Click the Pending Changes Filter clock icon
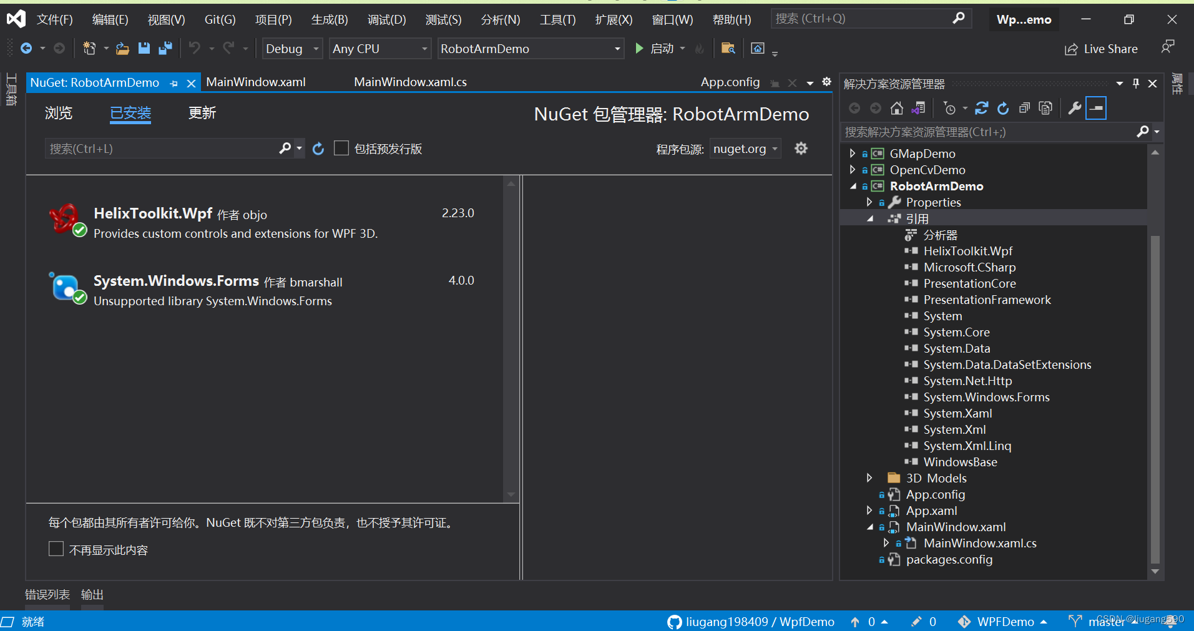 949,108
